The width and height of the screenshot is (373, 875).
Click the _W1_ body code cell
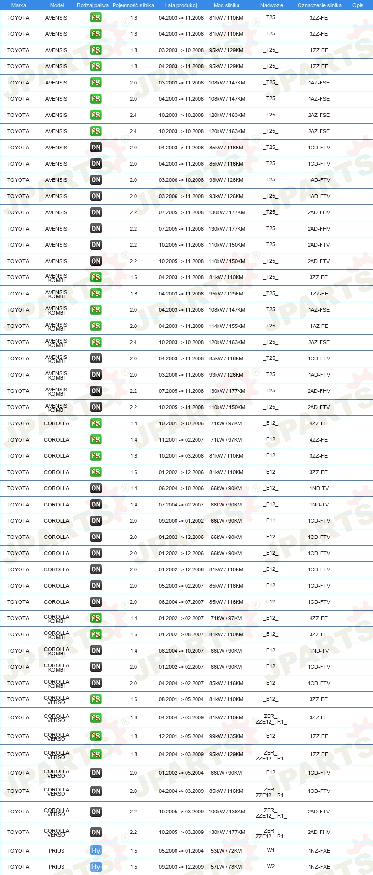(x=271, y=851)
